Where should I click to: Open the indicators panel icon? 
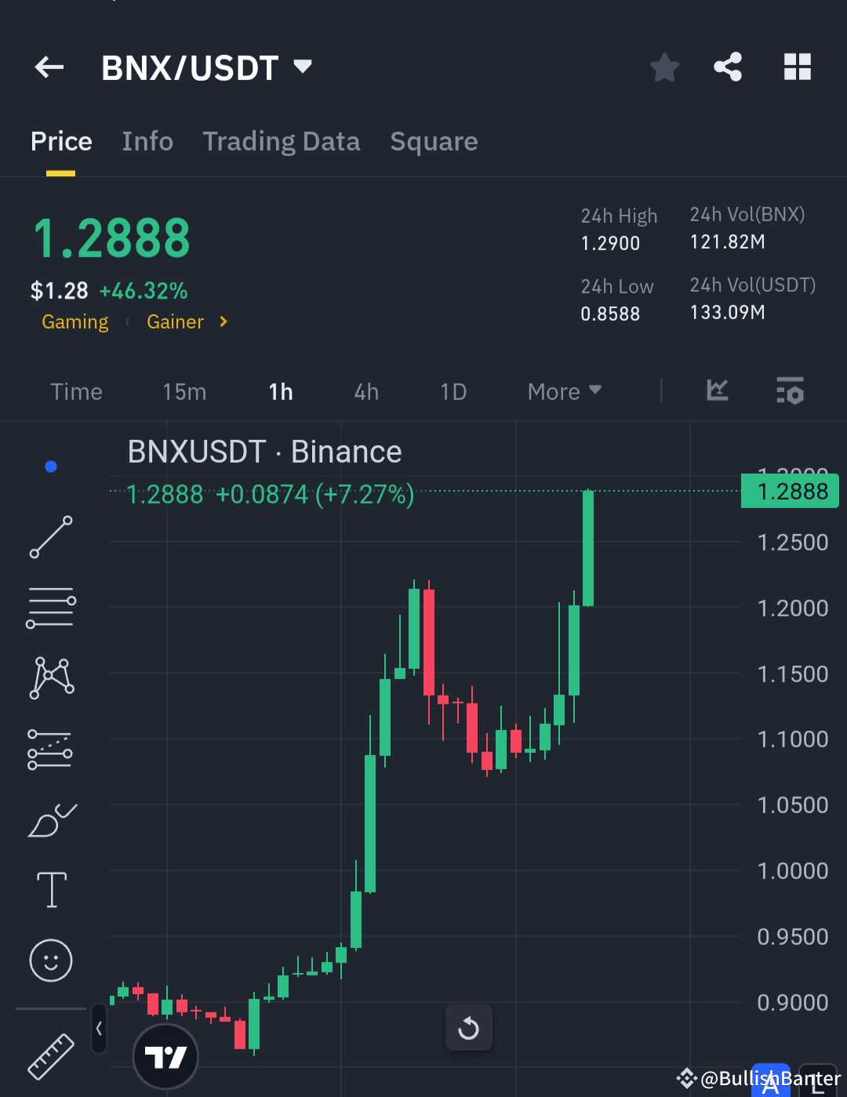tap(716, 390)
